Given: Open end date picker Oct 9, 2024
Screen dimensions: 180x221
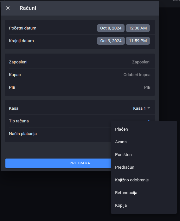Looking at the screenshot, I should 111,41.
